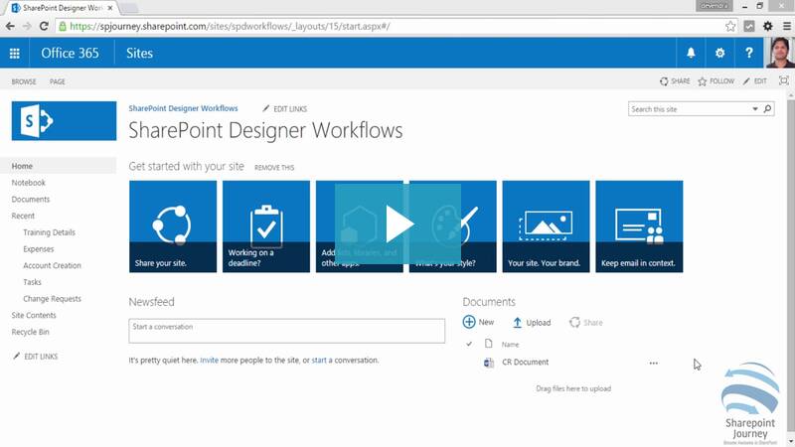Click the Office 365 brand link
Viewport: 795px width, 447px height.
70,53
